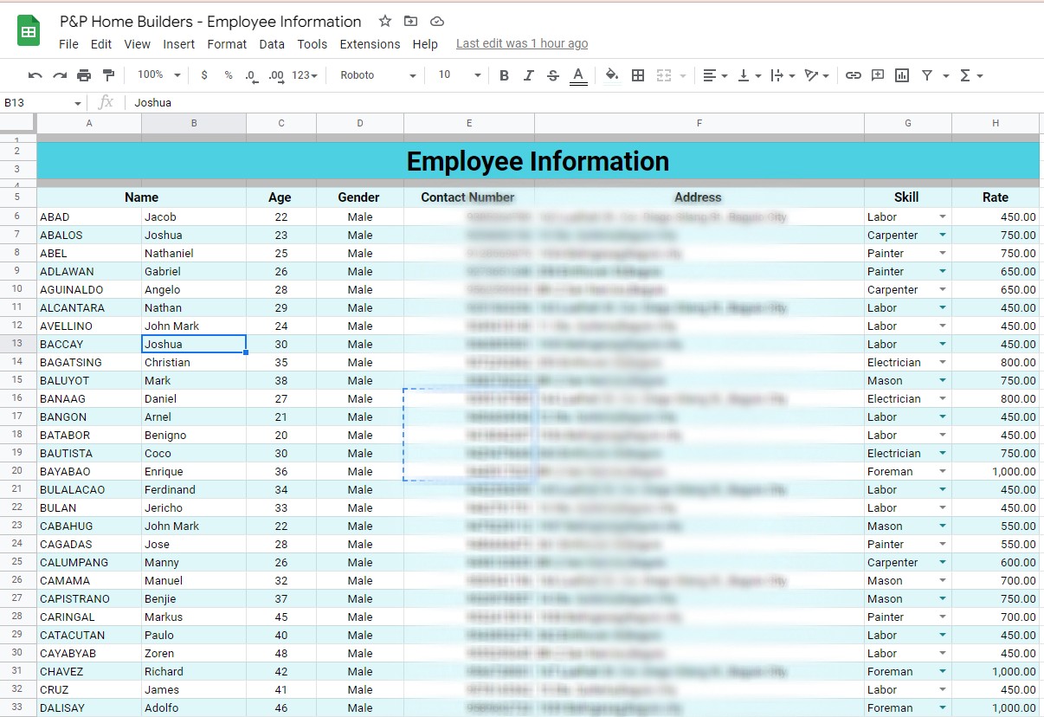Open the 123 more formats dropdown
1044x717 pixels.
click(305, 75)
